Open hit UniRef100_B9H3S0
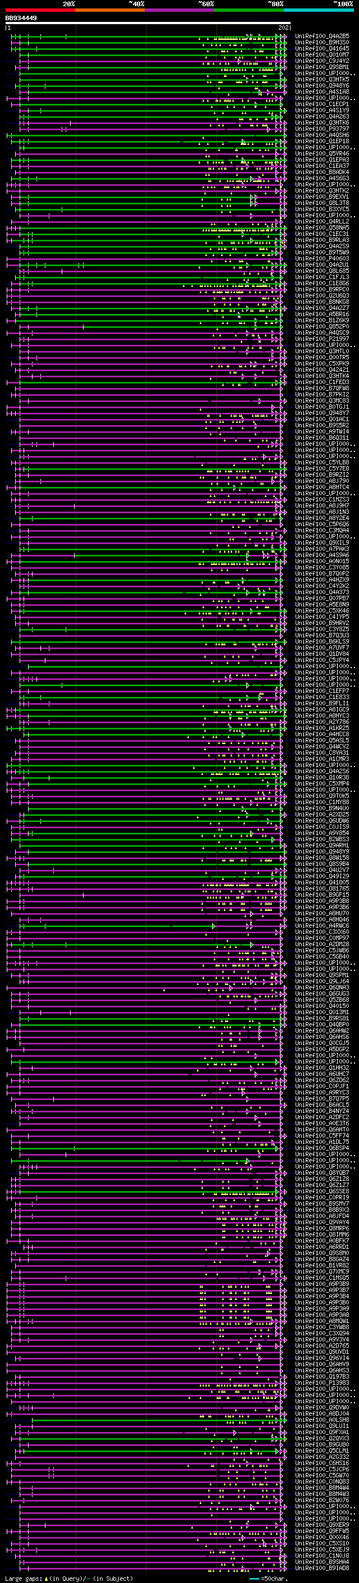The width and height of the screenshot is (359, 1583). pos(322,43)
